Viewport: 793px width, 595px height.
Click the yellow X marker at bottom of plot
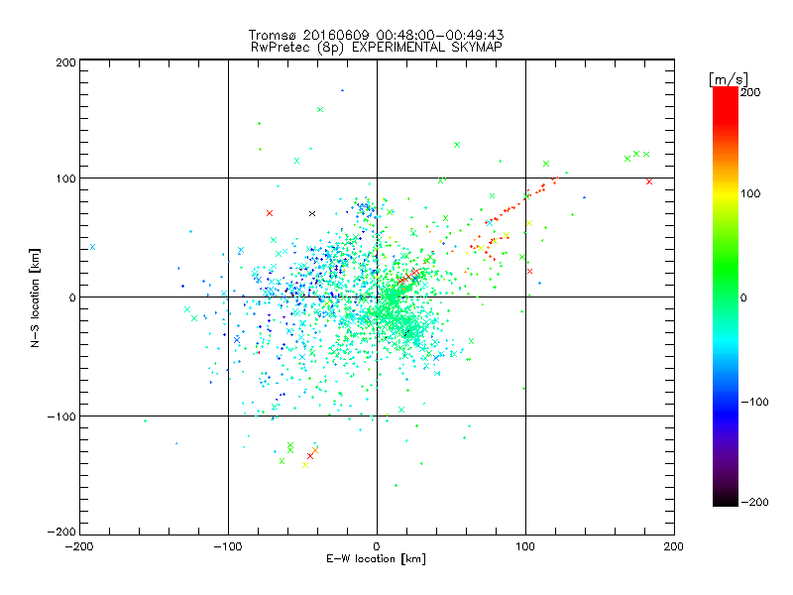click(305, 465)
